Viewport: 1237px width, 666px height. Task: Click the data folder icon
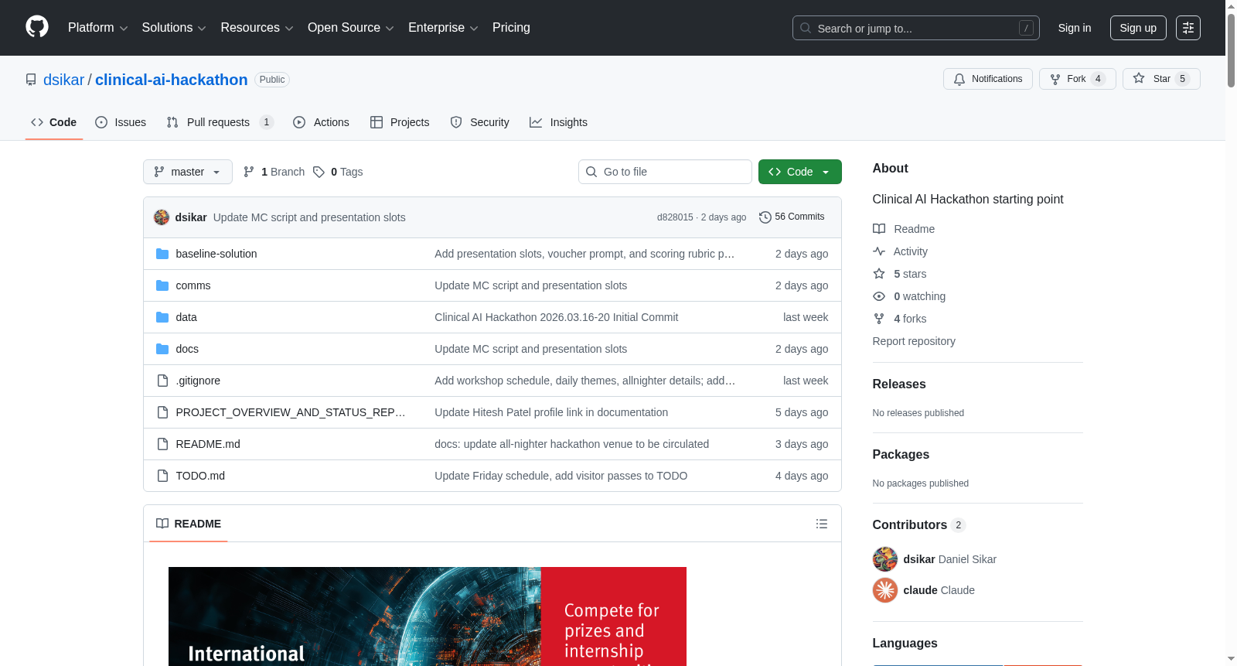(x=162, y=317)
